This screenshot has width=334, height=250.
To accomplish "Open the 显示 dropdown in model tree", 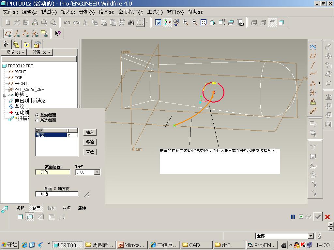I will click(x=14, y=52).
